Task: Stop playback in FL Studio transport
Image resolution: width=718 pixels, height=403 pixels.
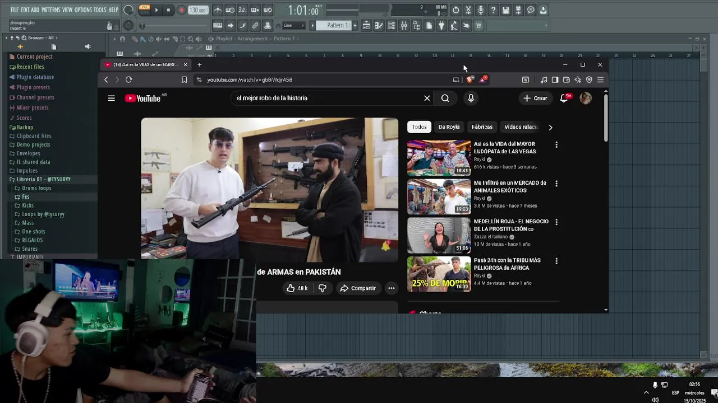Action: pos(168,10)
